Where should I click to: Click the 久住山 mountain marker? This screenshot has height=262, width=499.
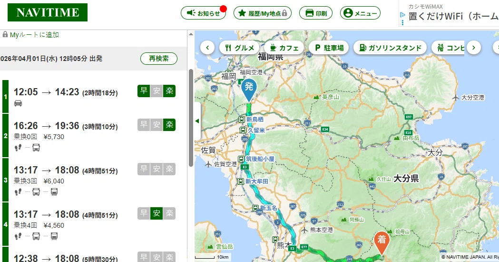[371, 179]
